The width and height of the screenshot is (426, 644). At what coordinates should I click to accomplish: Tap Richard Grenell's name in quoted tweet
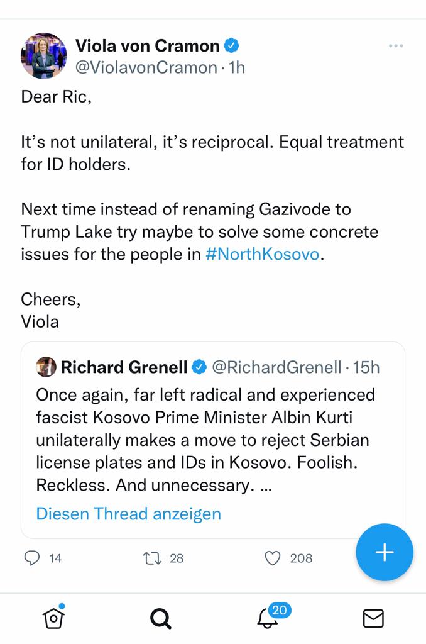(124, 367)
